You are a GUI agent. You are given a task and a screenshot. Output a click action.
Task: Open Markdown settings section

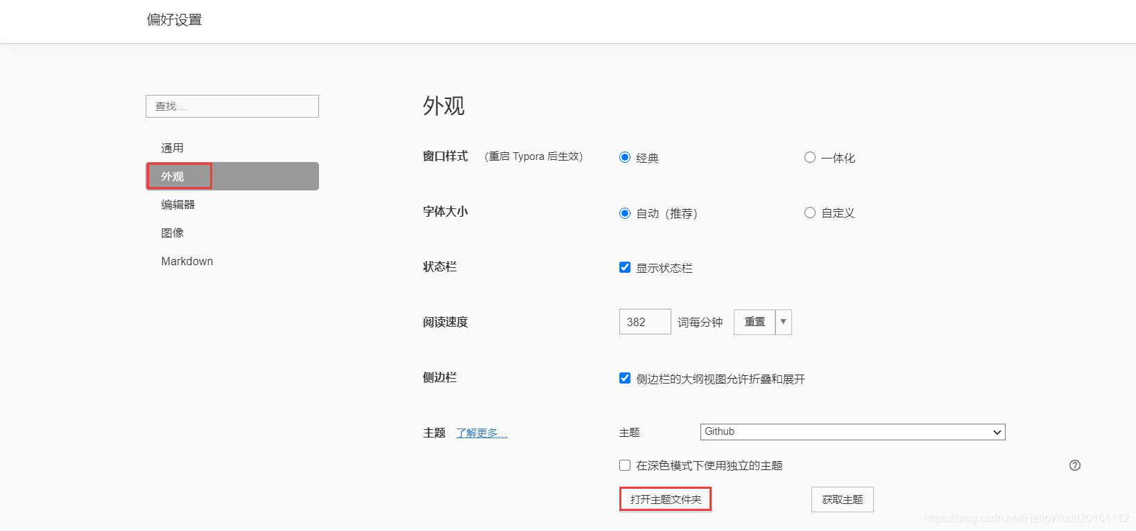point(232,262)
